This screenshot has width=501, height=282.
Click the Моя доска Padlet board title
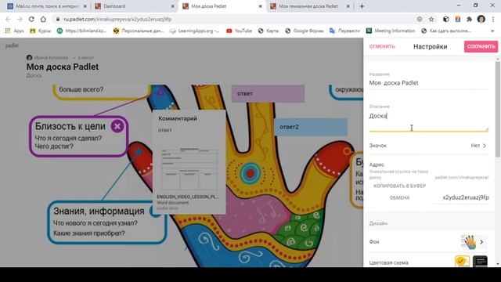pos(63,67)
